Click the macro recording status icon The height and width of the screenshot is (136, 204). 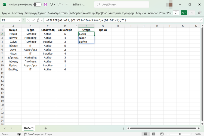[x=19, y=134]
